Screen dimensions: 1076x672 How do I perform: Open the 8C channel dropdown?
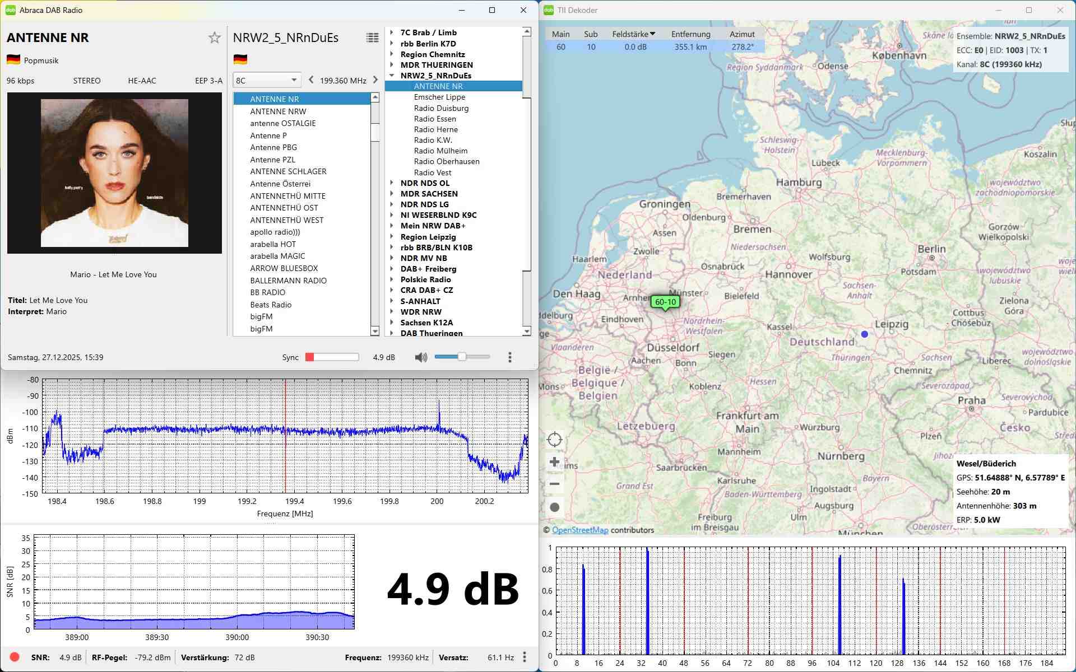pyautogui.click(x=267, y=80)
